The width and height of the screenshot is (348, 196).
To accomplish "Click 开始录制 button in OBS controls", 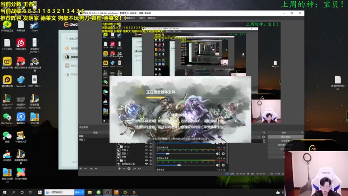I will coord(285,141).
